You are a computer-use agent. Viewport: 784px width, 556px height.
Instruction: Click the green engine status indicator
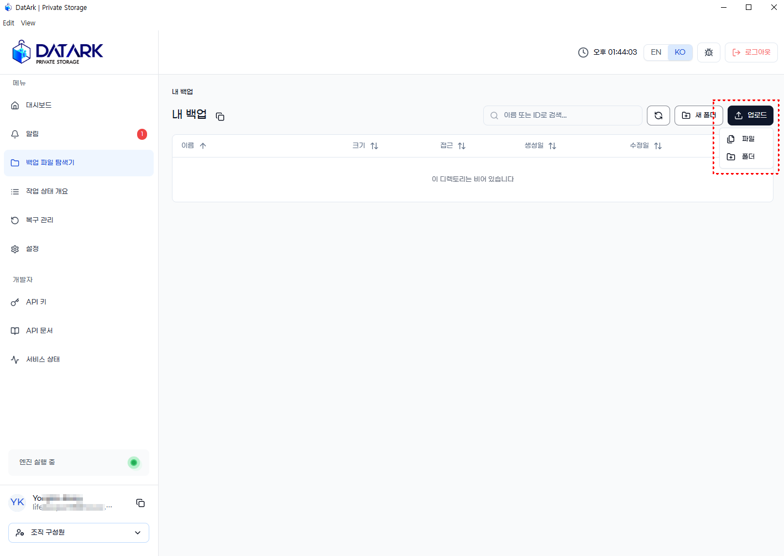134,463
